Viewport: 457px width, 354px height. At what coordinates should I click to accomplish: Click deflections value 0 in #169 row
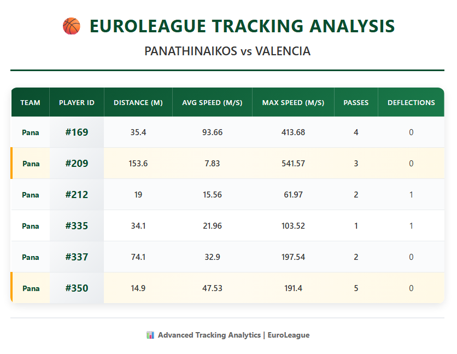[x=411, y=132]
